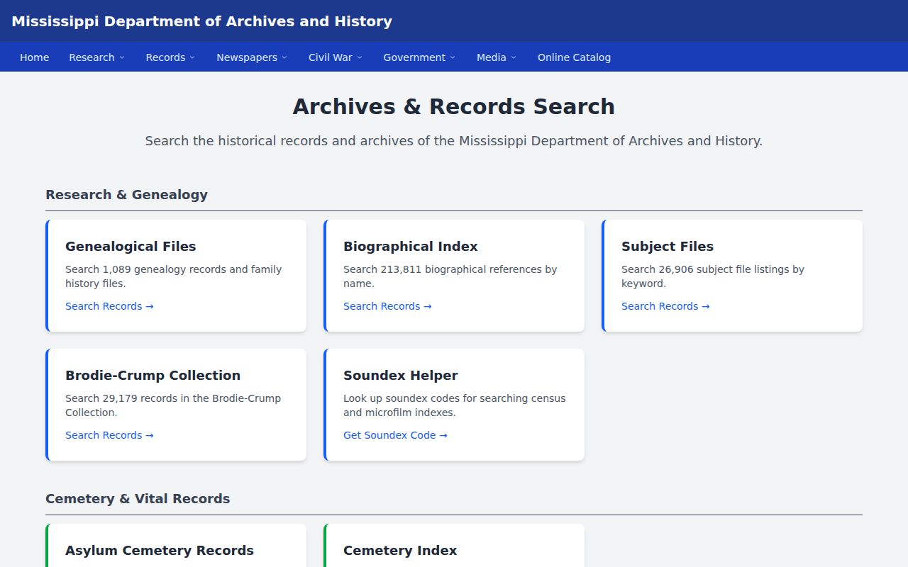Image resolution: width=908 pixels, height=567 pixels.
Task: Search Records in Brodie-Crump Collection
Action: 109,435
